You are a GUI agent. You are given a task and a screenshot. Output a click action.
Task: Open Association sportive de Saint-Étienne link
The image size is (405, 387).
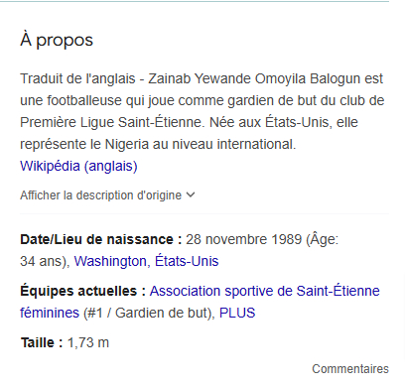tap(265, 291)
